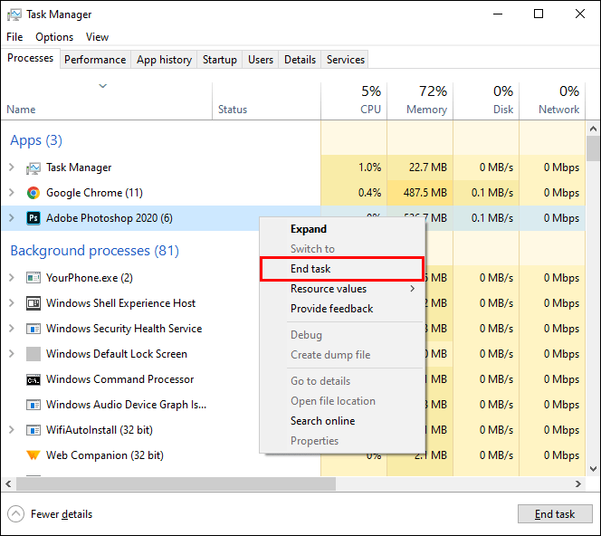Click the Windows Security Health Service icon

[33, 329]
